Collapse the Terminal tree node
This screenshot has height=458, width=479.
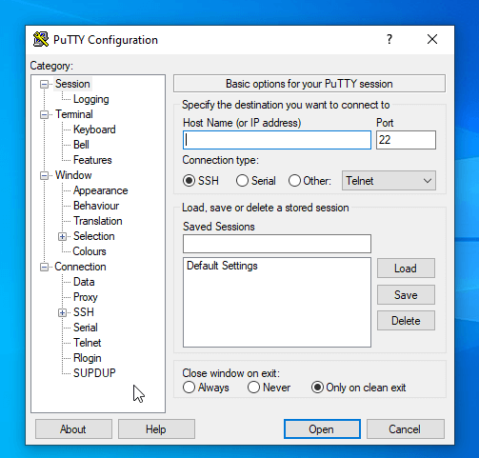click(x=44, y=114)
